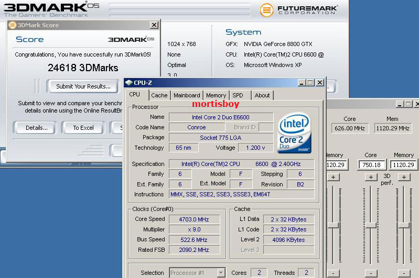Click the CPU-Z title bar icon

click(x=129, y=83)
